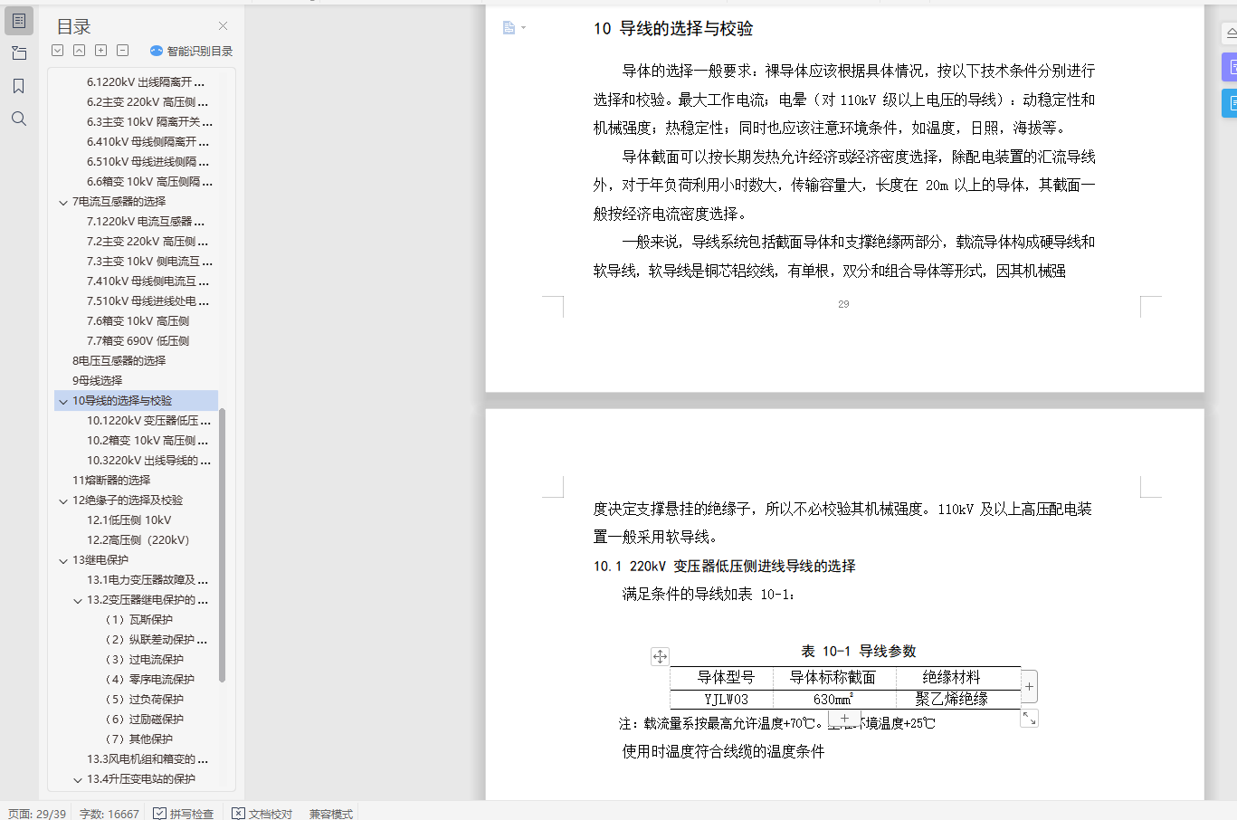Close the 目录 outline panel

[x=223, y=26]
